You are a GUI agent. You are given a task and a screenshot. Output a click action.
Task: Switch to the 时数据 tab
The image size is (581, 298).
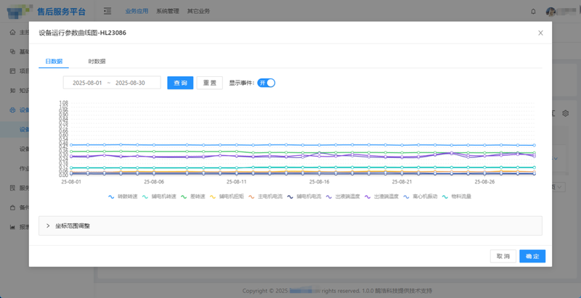point(97,62)
